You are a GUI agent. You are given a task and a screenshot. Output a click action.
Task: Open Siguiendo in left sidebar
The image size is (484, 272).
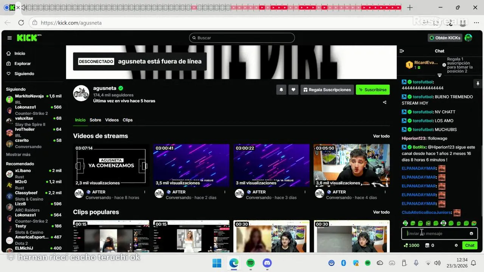[x=24, y=74]
